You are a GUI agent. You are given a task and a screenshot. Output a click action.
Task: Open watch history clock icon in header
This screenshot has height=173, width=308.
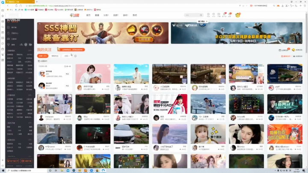[208, 15]
